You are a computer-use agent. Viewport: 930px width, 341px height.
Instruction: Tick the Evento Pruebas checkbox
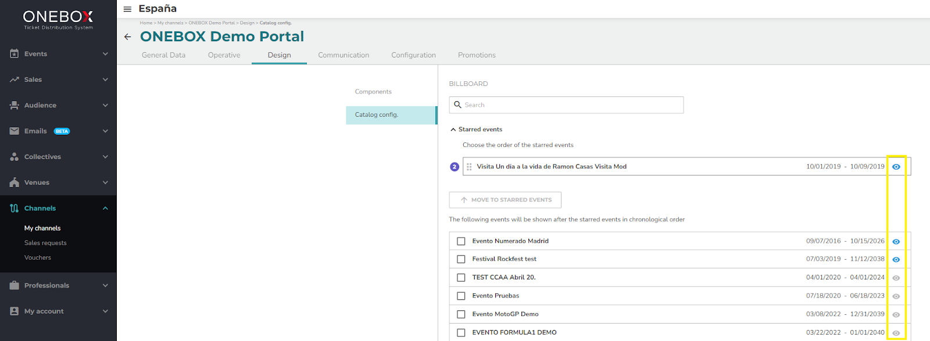[x=461, y=296]
